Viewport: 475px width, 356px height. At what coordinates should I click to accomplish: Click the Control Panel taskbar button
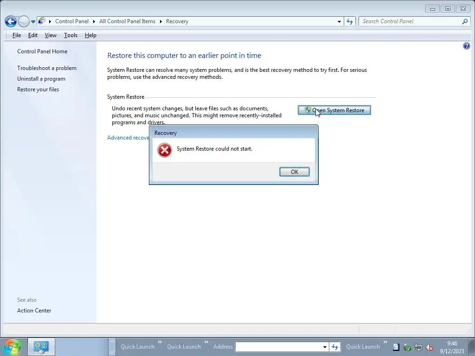[x=41, y=347]
